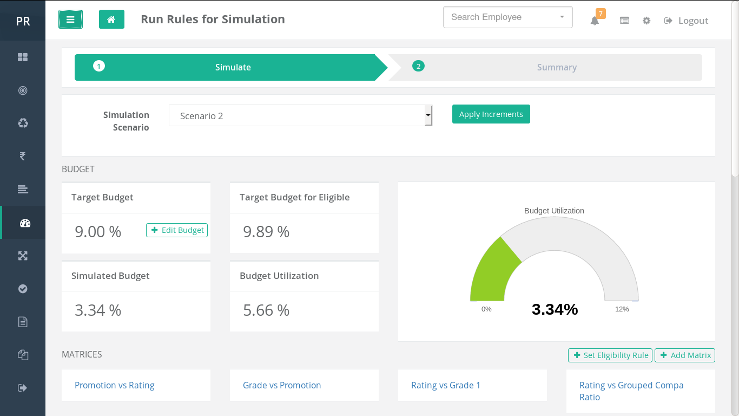Open the recycle icon in sidebar

23,123
